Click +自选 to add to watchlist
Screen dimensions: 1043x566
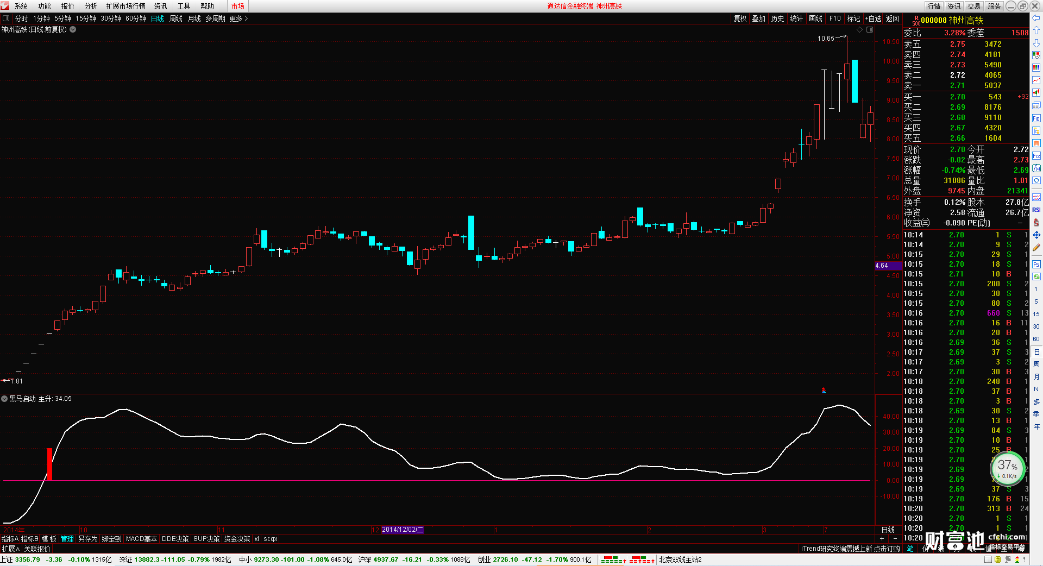point(873,18)
